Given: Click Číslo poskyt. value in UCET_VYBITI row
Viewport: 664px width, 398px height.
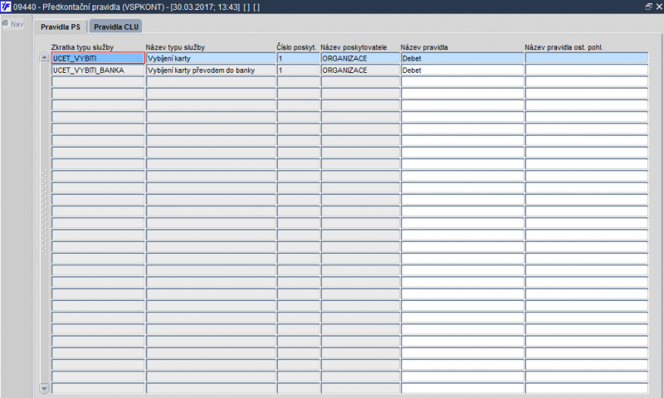Looking at the screenshot, I should (x=298, y=58).
